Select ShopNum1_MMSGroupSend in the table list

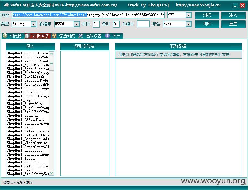tap(28, 61)
